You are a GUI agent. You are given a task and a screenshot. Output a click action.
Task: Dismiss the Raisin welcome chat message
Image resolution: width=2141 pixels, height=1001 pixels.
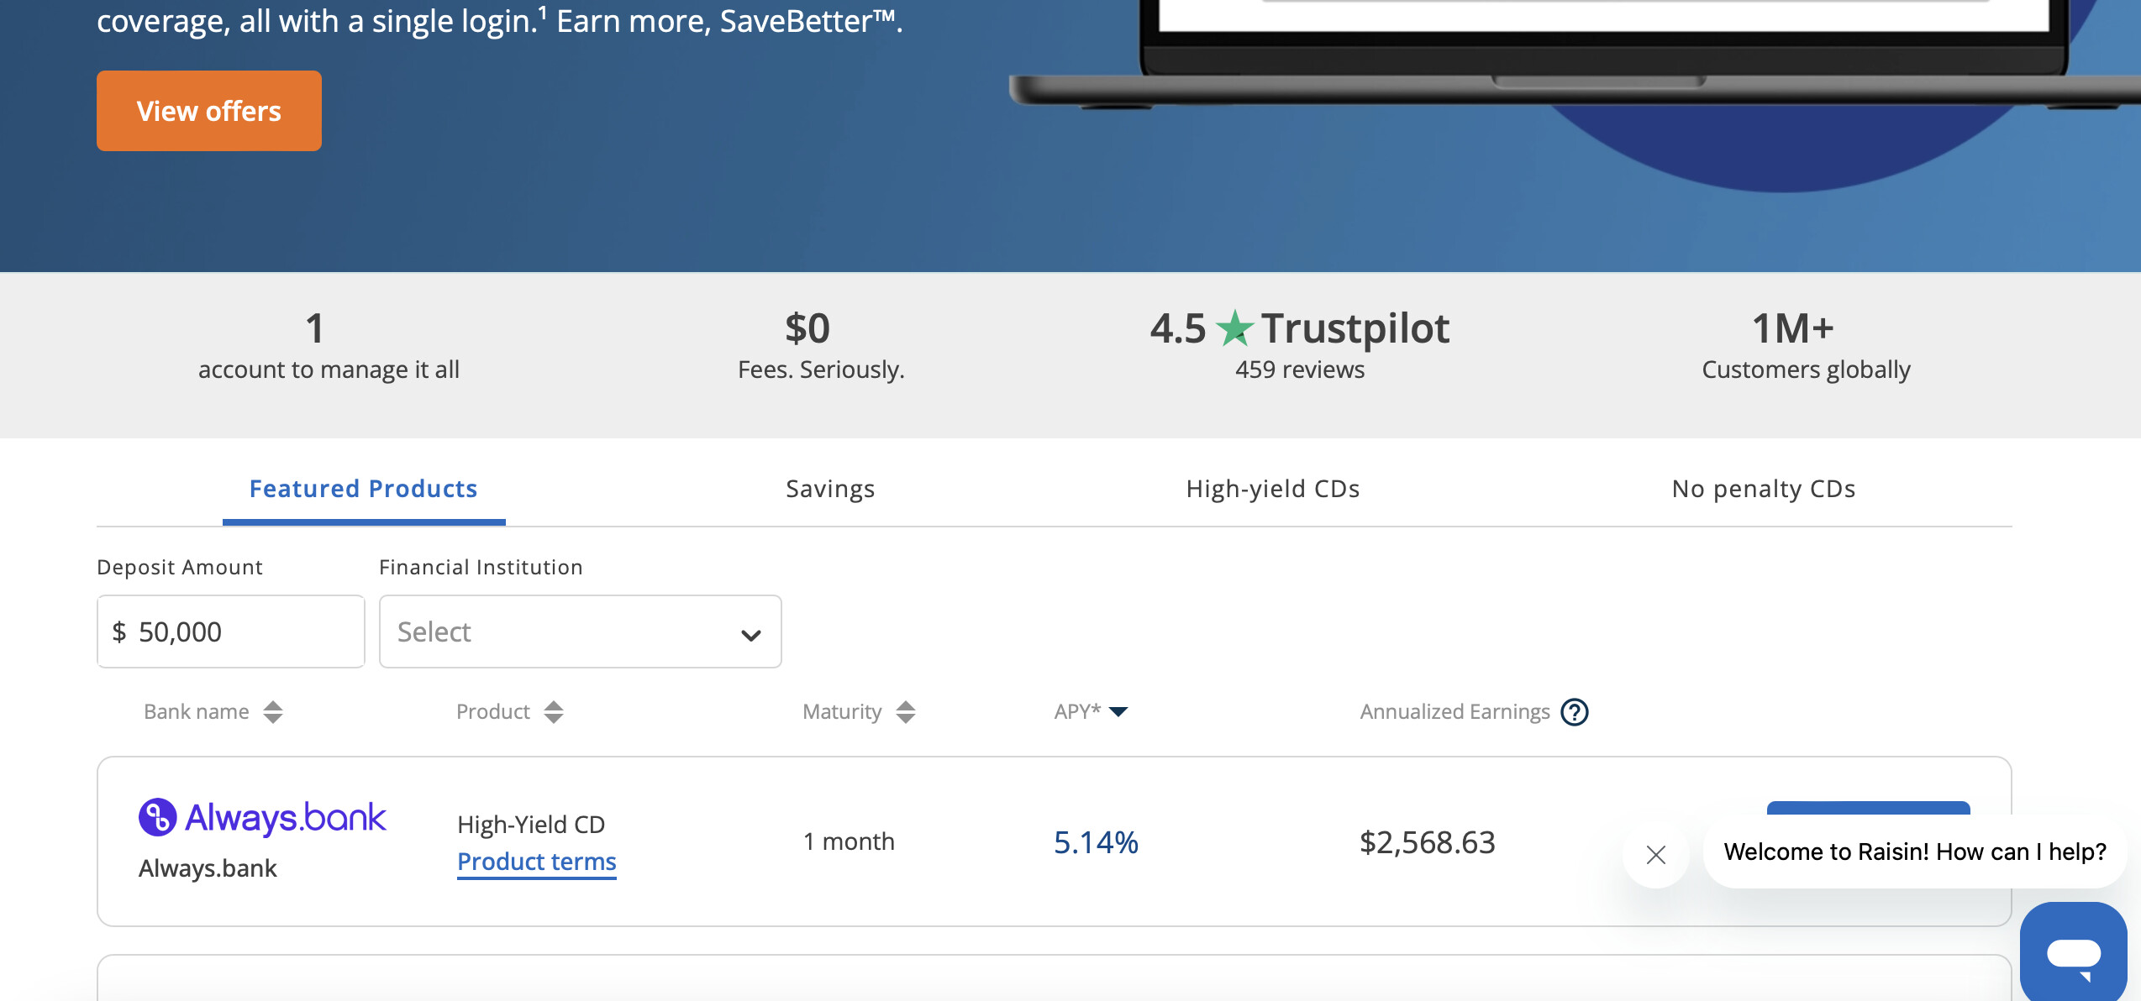point(1655,855)
